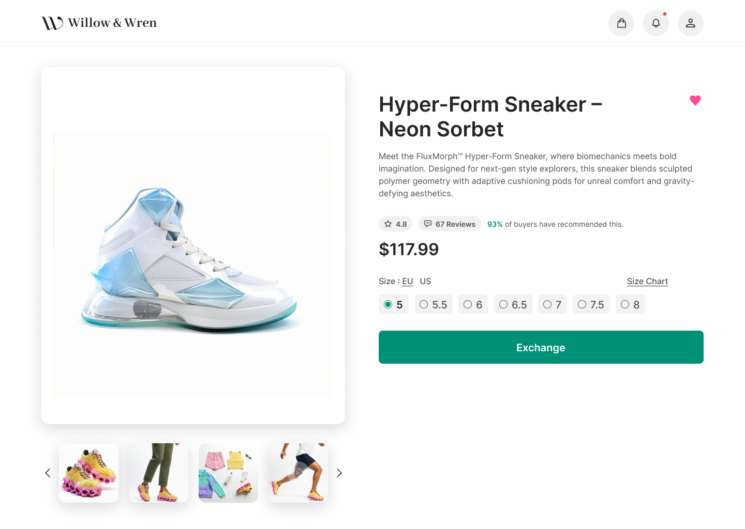View the outfit flat-lay thumbnail
This screenshot has height=529, width=745.
[x=228, y=473]
